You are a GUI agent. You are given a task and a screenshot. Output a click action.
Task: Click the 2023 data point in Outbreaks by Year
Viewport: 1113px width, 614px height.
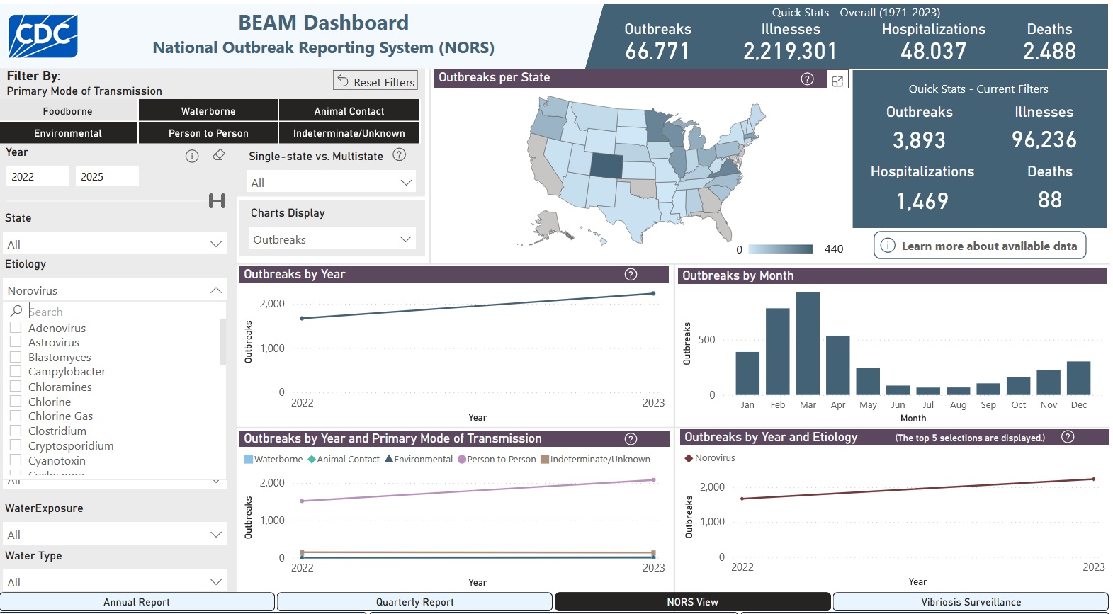(653, 293)
